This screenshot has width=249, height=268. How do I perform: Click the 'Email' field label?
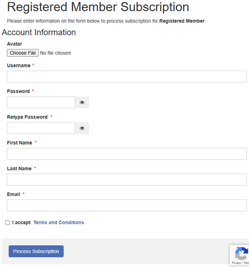[13, 194]
